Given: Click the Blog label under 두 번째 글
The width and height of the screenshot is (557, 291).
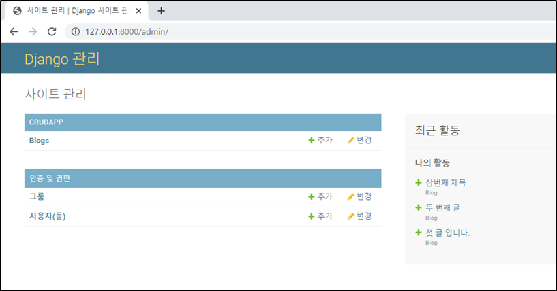Looking at the screenshot, I should pos(432,218).
